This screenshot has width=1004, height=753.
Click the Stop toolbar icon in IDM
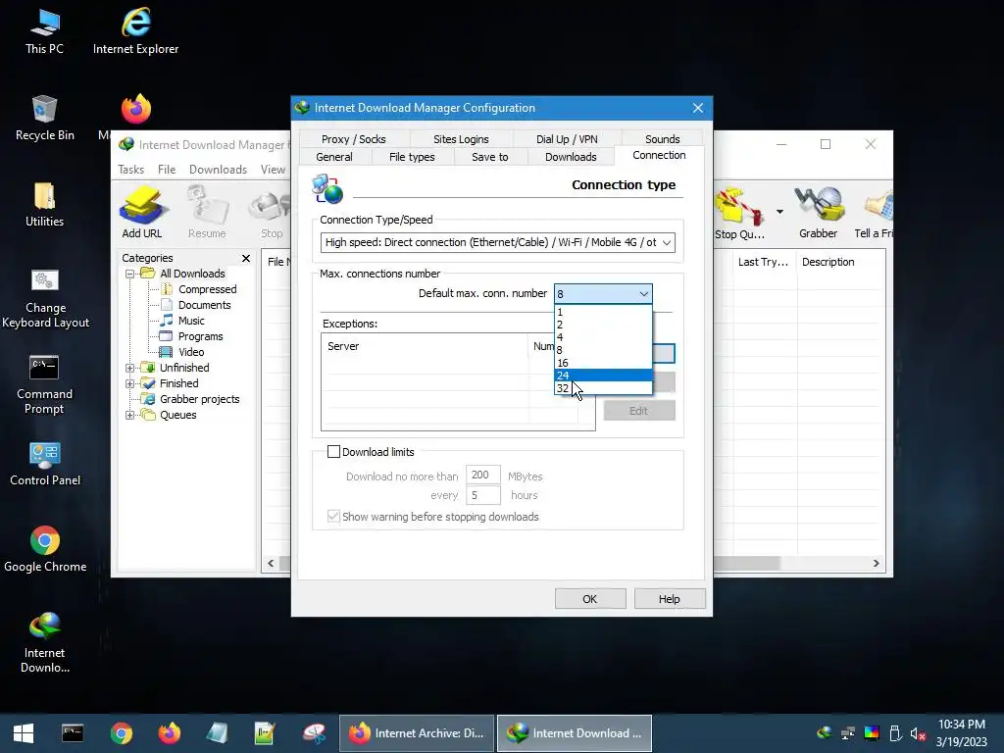(x=272, y=213)
